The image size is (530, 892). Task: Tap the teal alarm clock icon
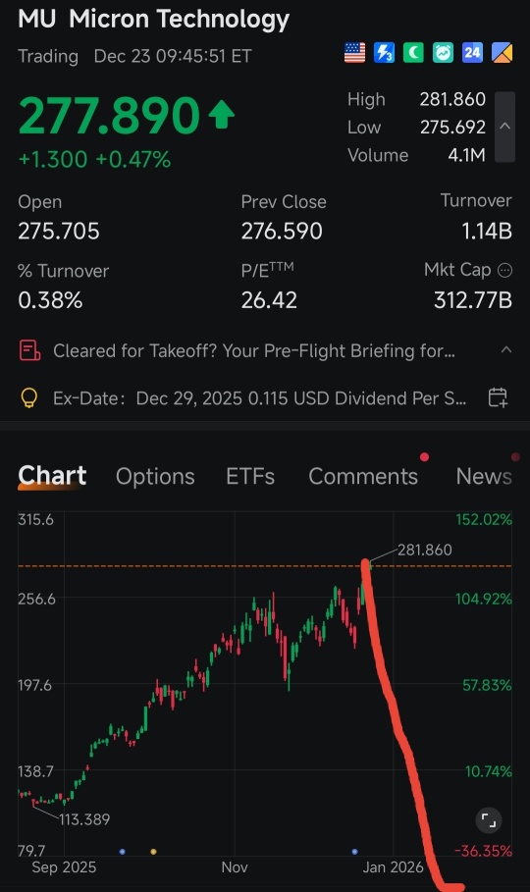point(443,53)
